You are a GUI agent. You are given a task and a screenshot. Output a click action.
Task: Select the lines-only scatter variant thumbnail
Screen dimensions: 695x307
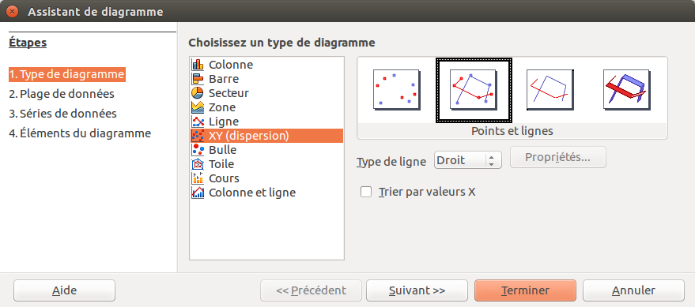tap(550, 90)
